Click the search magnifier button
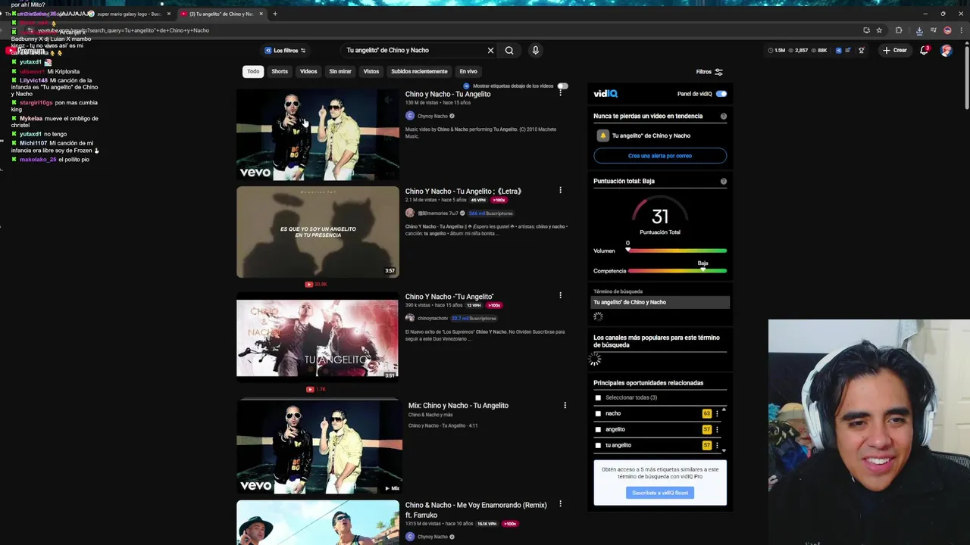 coord(509,51)
